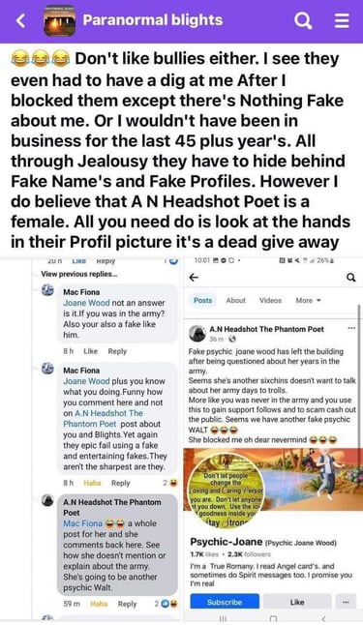Screen dimensions: 363x625
Task: Like the Psychic-Joane page
Action: (x=297, y=602)
